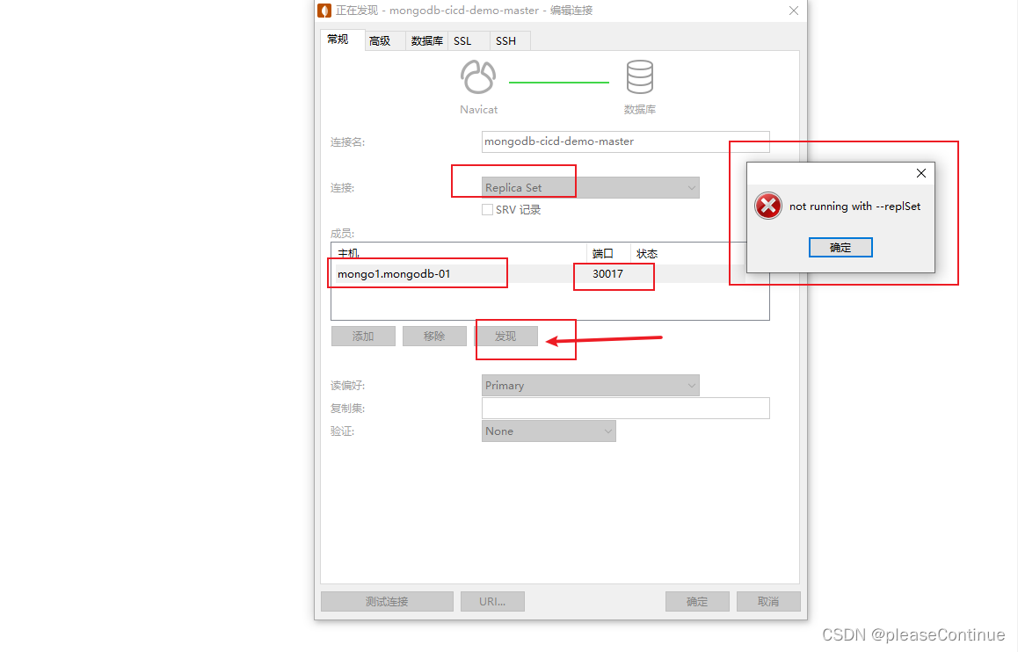This screenshot has height=652, width=1018.
Task: Enable the SRV 记录 checkbox
Action: tap(487, 209)
